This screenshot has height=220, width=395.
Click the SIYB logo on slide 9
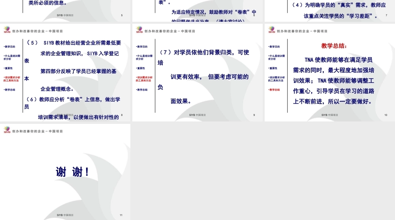pos(139,30)
